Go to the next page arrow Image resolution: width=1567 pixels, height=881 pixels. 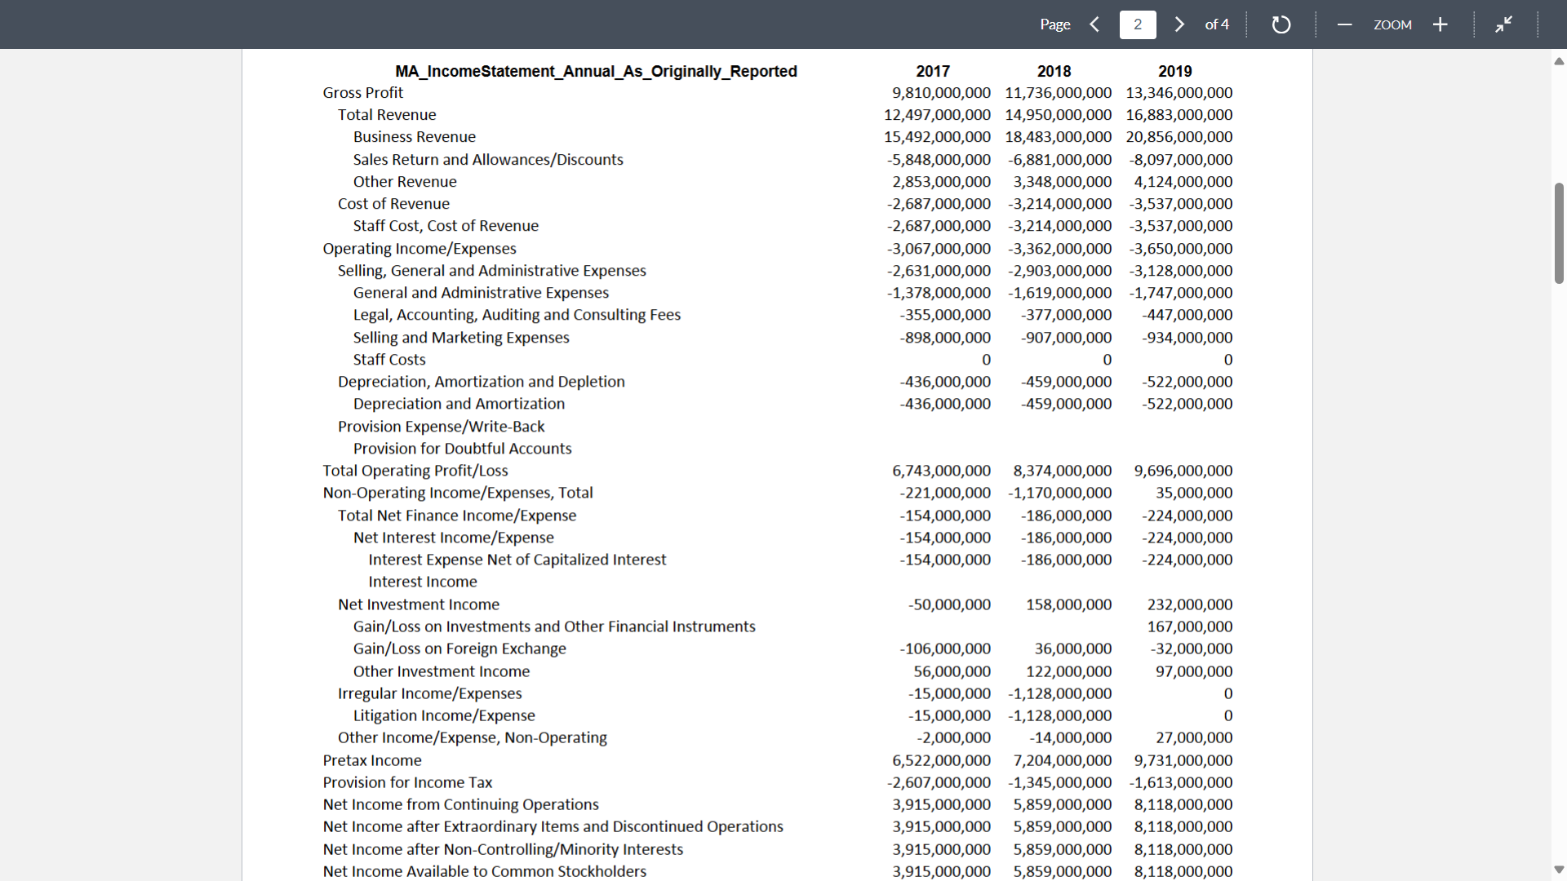[1179, 24]
